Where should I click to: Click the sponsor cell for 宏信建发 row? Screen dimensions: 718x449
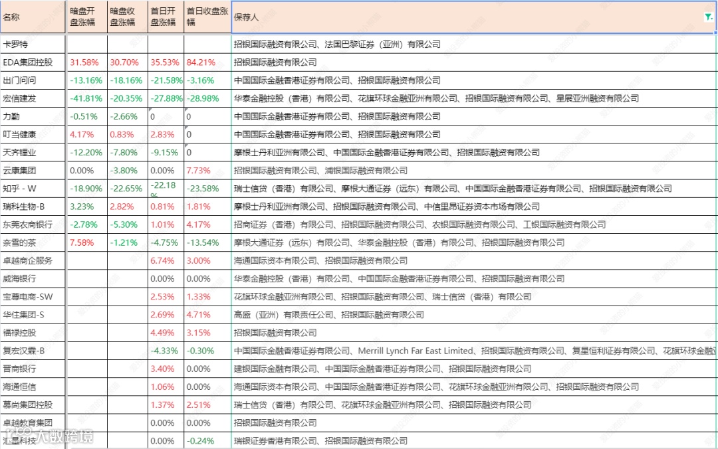tap(473, 98)
